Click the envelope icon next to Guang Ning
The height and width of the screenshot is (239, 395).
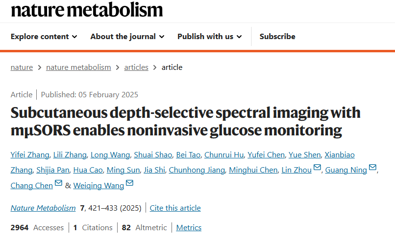point(372,167)
